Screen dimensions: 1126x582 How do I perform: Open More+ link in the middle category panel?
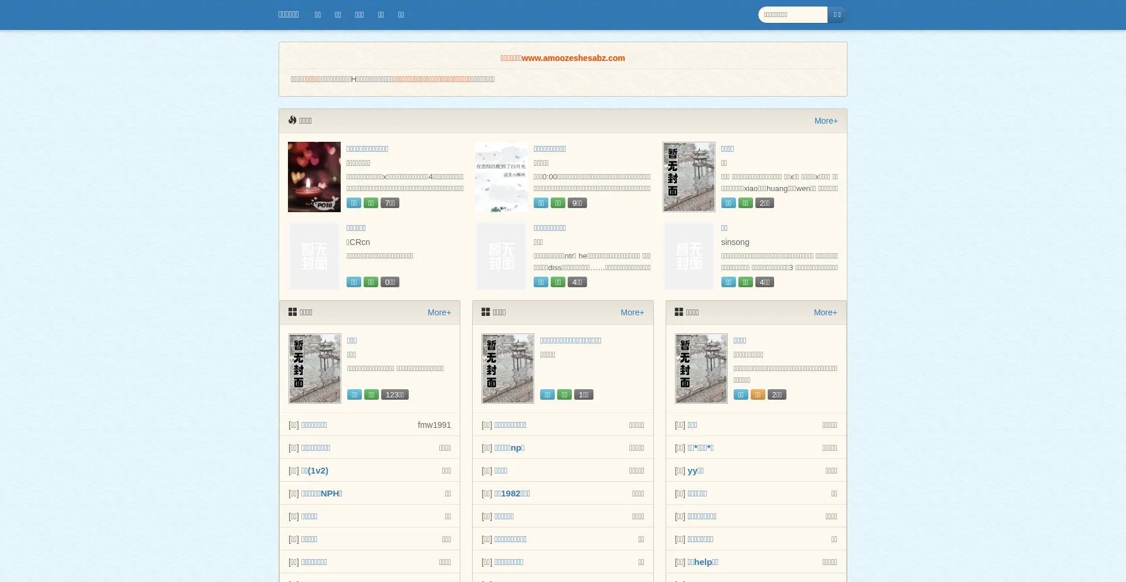632,312
